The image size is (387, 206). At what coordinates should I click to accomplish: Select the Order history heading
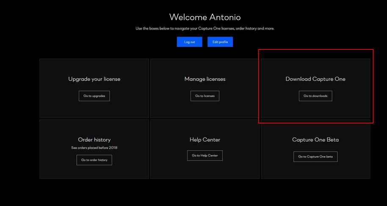pyautogui.click(x=94, y=140)
